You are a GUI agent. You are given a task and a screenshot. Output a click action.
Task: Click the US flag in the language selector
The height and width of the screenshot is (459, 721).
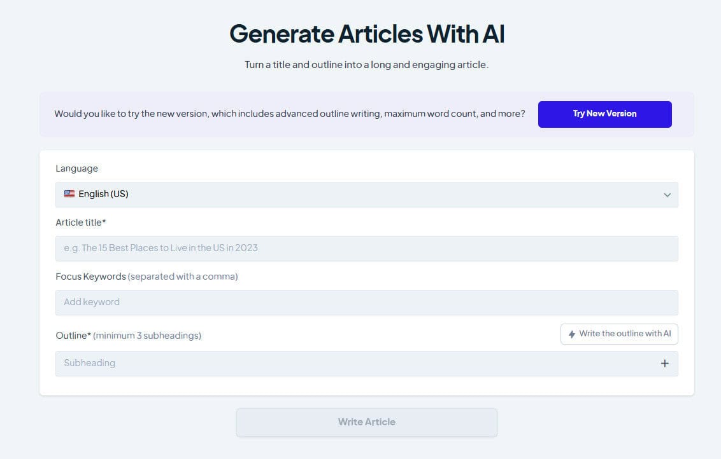(x=69, y=194)
